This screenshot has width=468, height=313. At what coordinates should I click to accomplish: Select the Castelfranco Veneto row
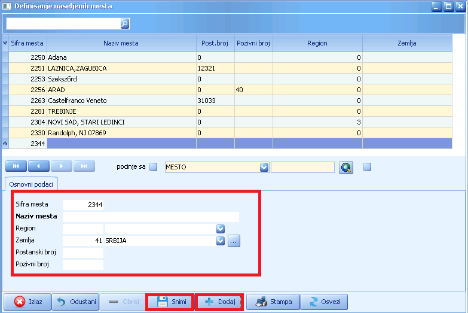(227, 101)
